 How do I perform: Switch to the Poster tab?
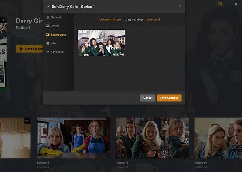(x=55, y=26)
